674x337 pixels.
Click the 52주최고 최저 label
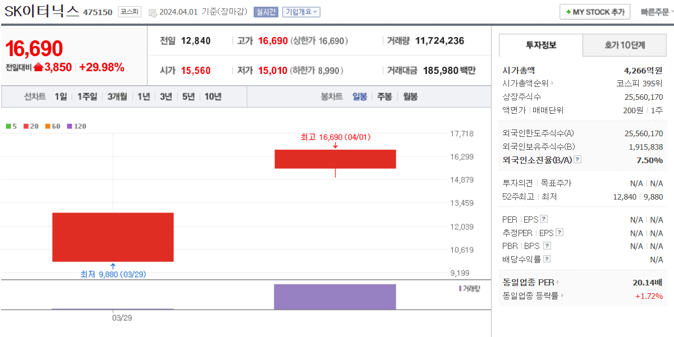pyautogui.click(x=530, y=197)
